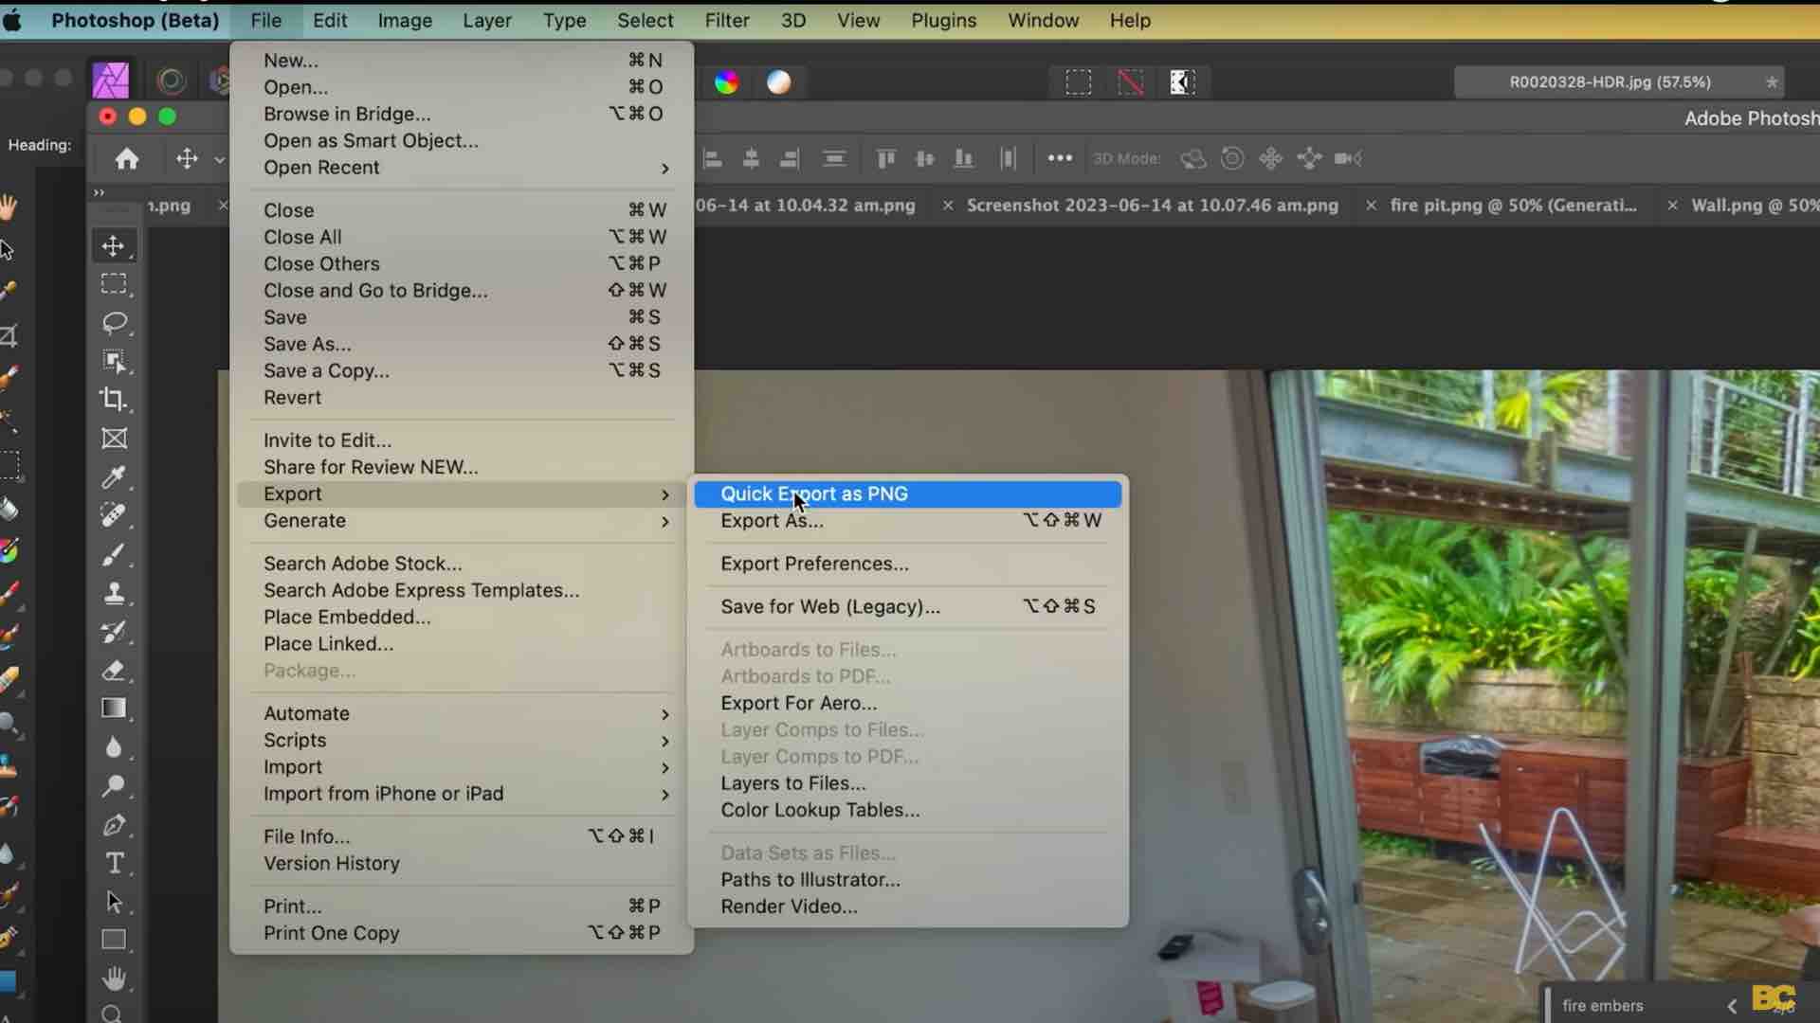Select the Lasso tool

(114, 323)
